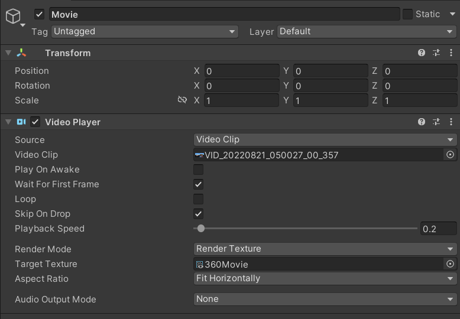Click the Playback Speed label
The width and height of the screenshot is (460, 319).
click(50, 229)
